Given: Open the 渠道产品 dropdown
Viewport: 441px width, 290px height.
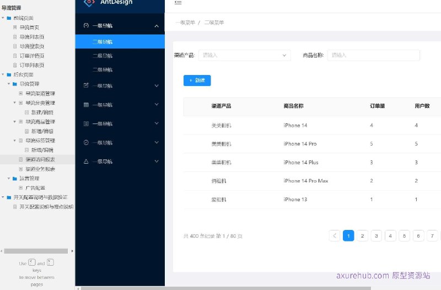Looking at the screenshot, I should pos(244,55).
